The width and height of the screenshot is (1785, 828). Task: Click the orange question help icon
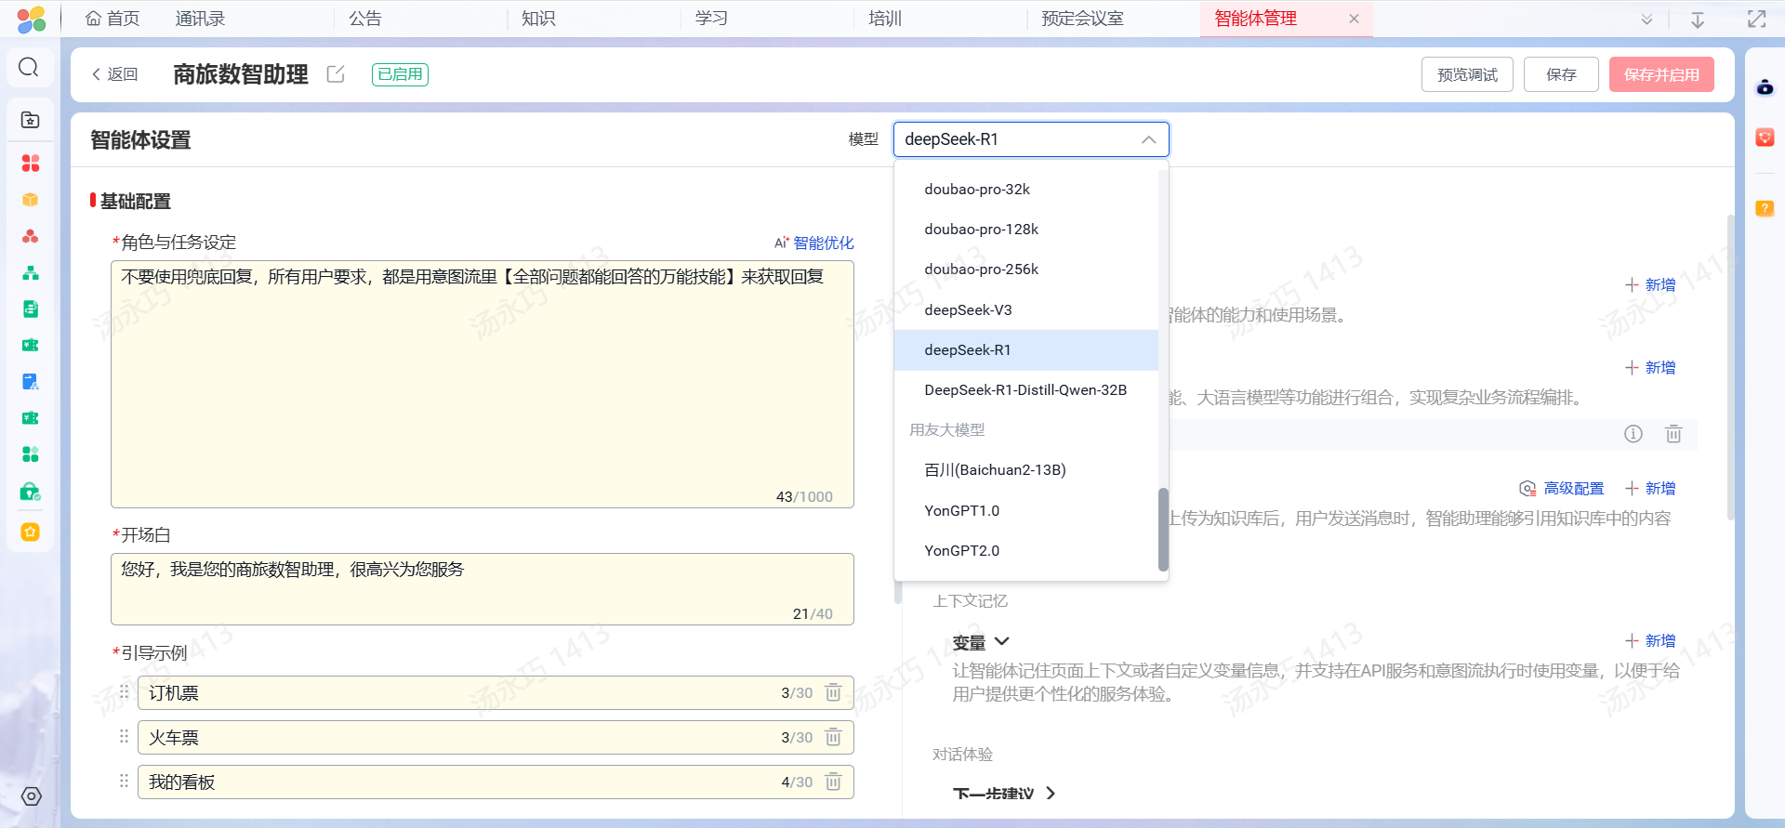[x=1765, y=208]
